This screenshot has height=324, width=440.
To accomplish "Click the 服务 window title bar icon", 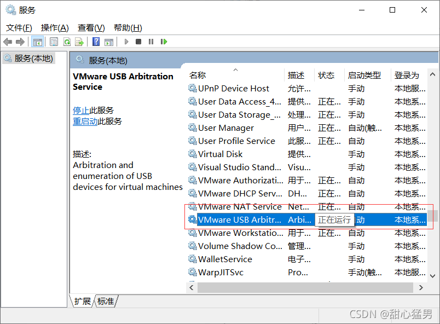I will (x=10, y=10).
